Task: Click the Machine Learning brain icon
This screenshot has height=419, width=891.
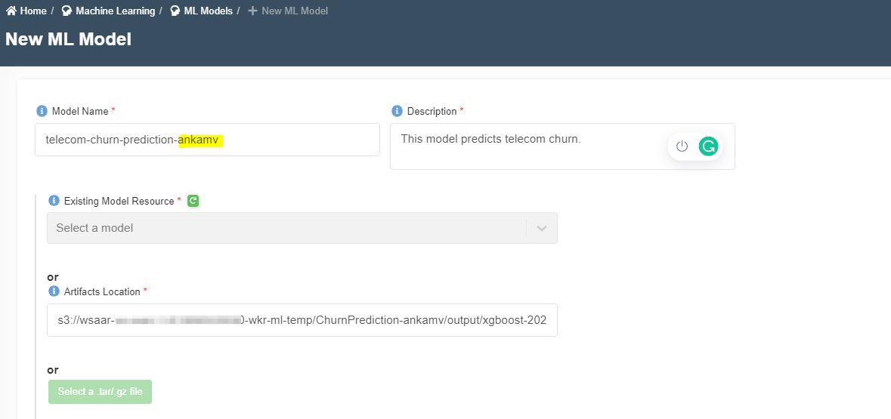Action: (x=67, y=11)
